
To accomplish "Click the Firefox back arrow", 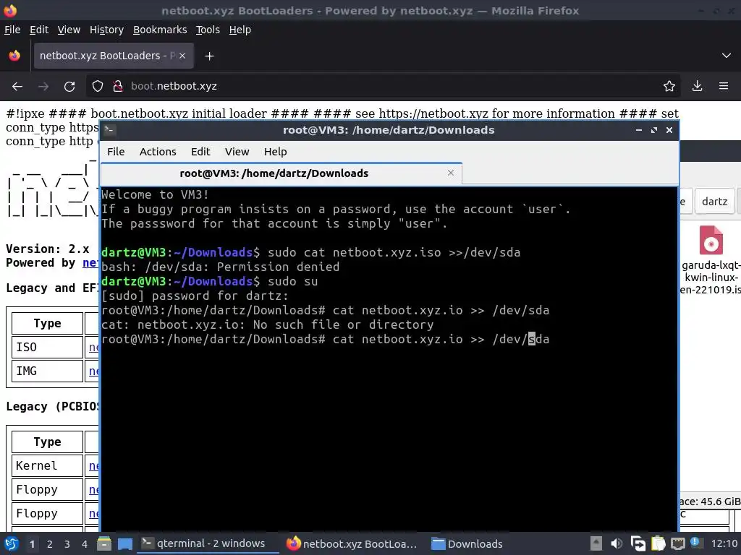I will click(x=17, y=87).
